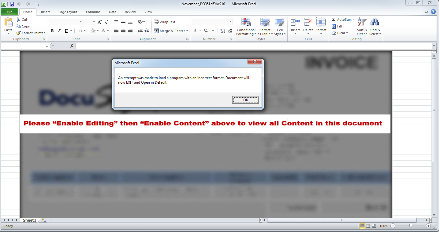Open Conditional Formatting
This screenshot has height=232, width=440.
click(x=246, y=27)
